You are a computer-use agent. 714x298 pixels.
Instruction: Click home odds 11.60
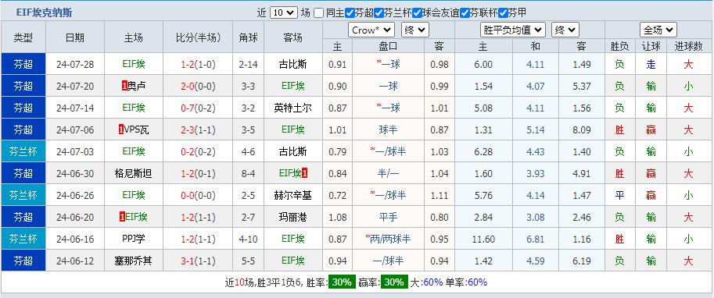pos(483,239)
